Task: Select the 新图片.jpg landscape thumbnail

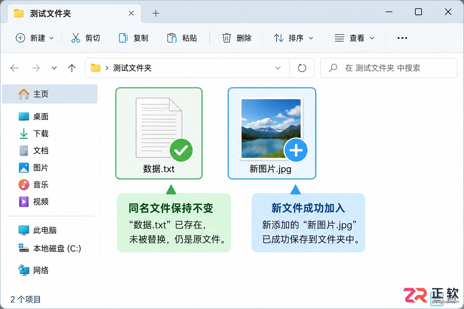Action: click(271, 128)
